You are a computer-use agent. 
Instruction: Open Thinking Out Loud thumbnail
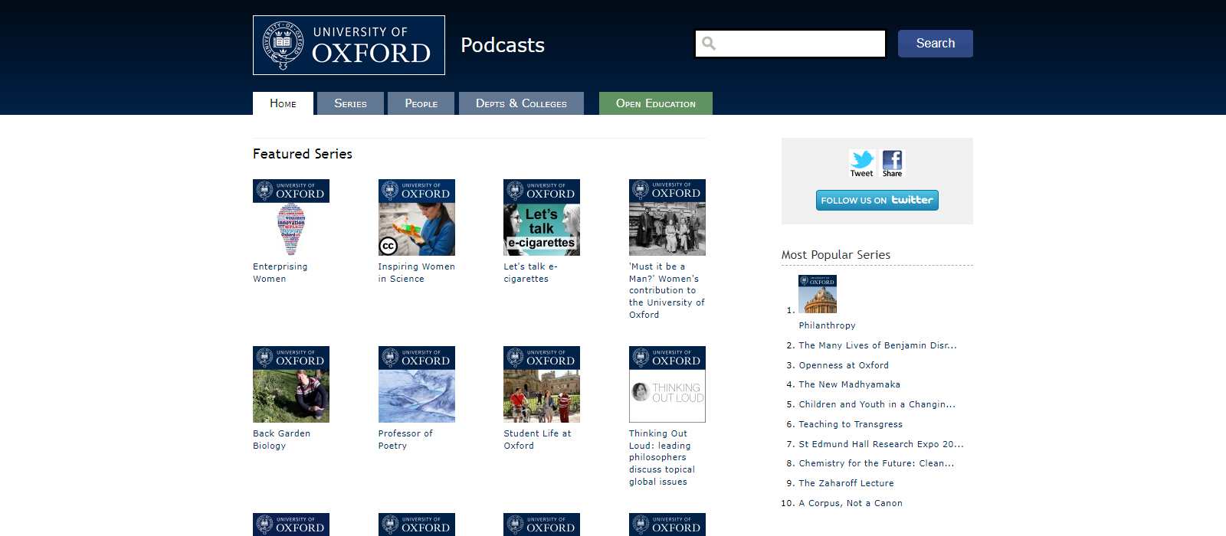point(667,384)
